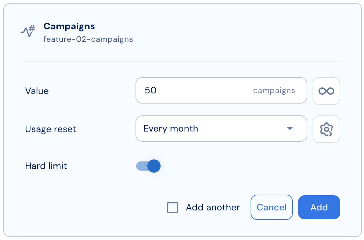Screen dimensions: 364x240
Task: Check the Add another checkbox
Action: tap(172, 207)
